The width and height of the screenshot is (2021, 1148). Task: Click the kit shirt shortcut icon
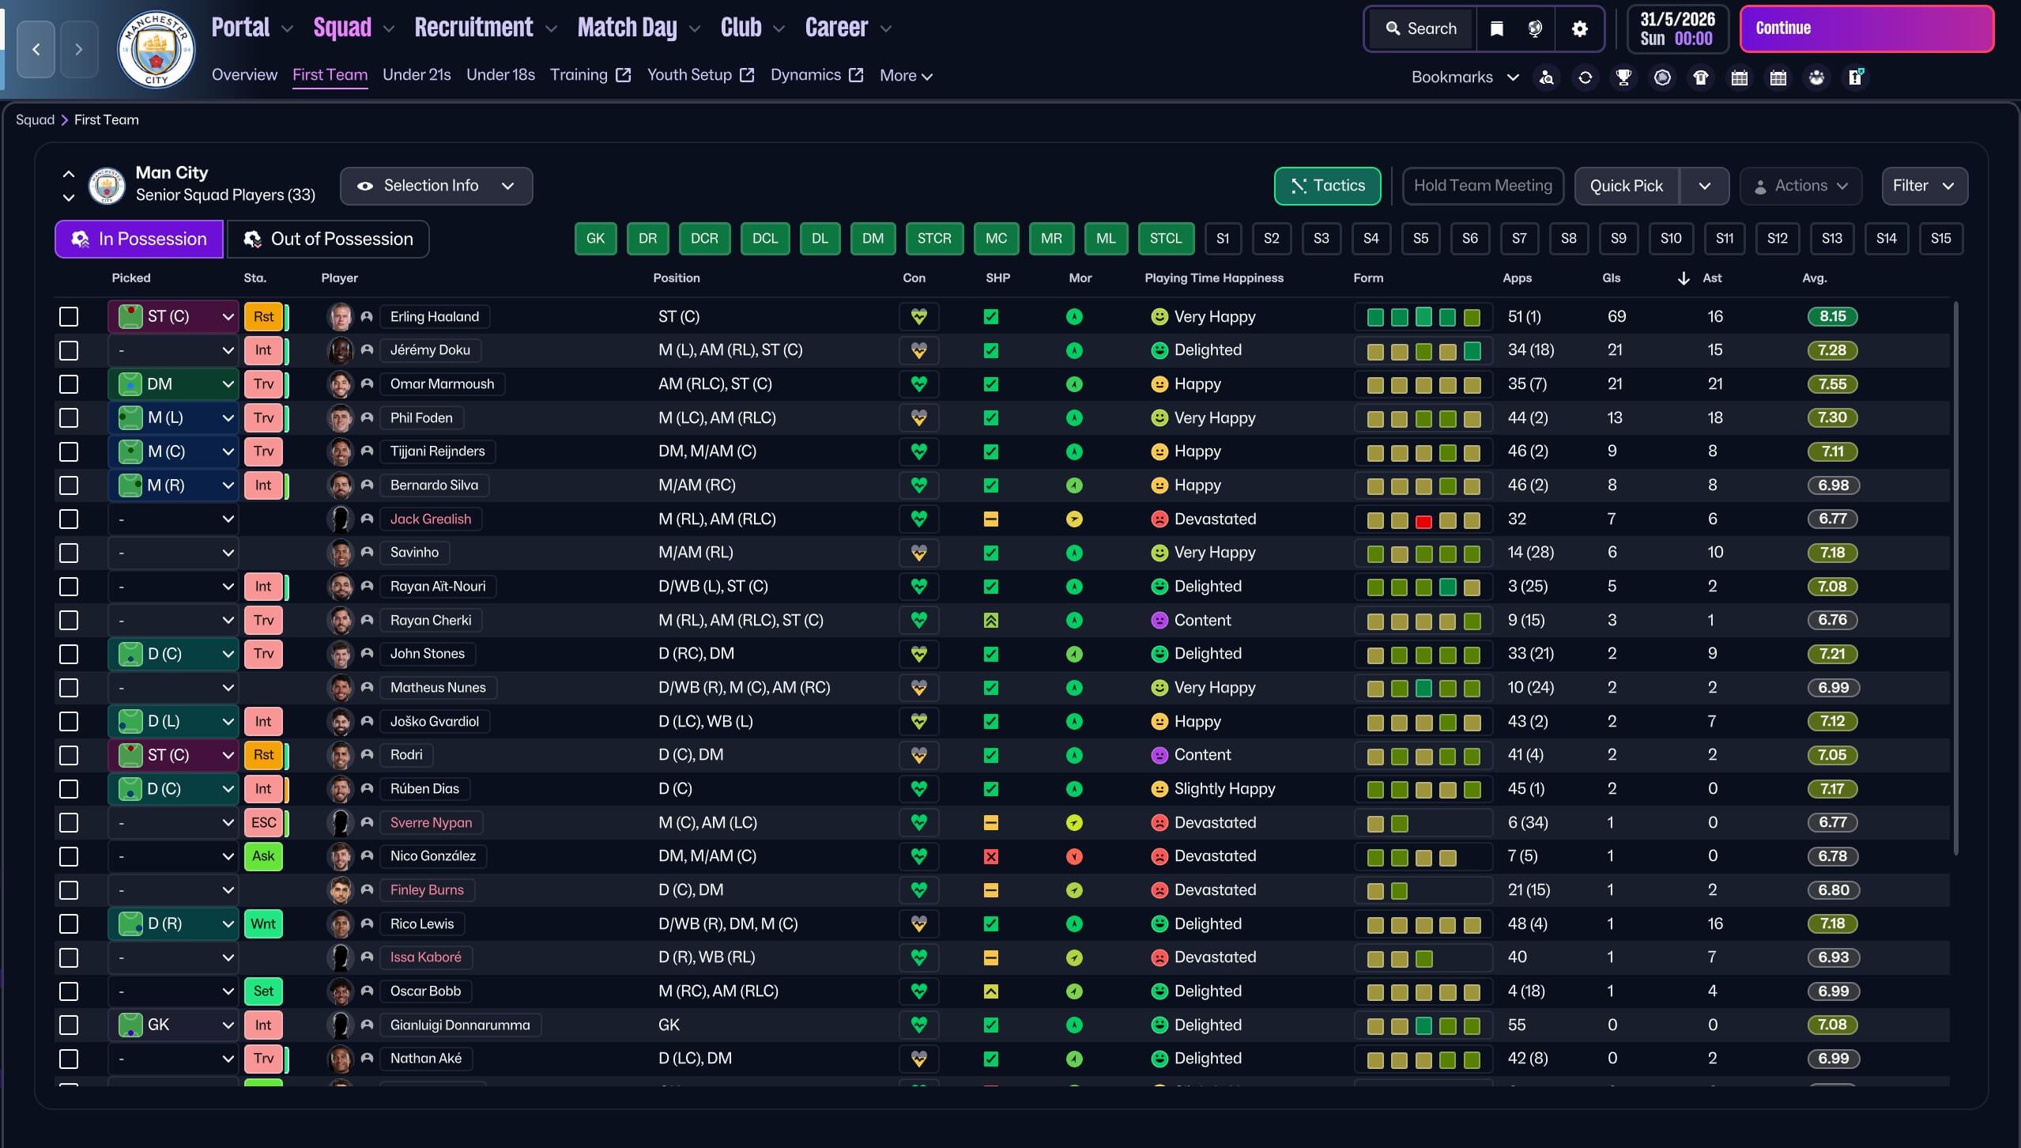[1701, 77]
